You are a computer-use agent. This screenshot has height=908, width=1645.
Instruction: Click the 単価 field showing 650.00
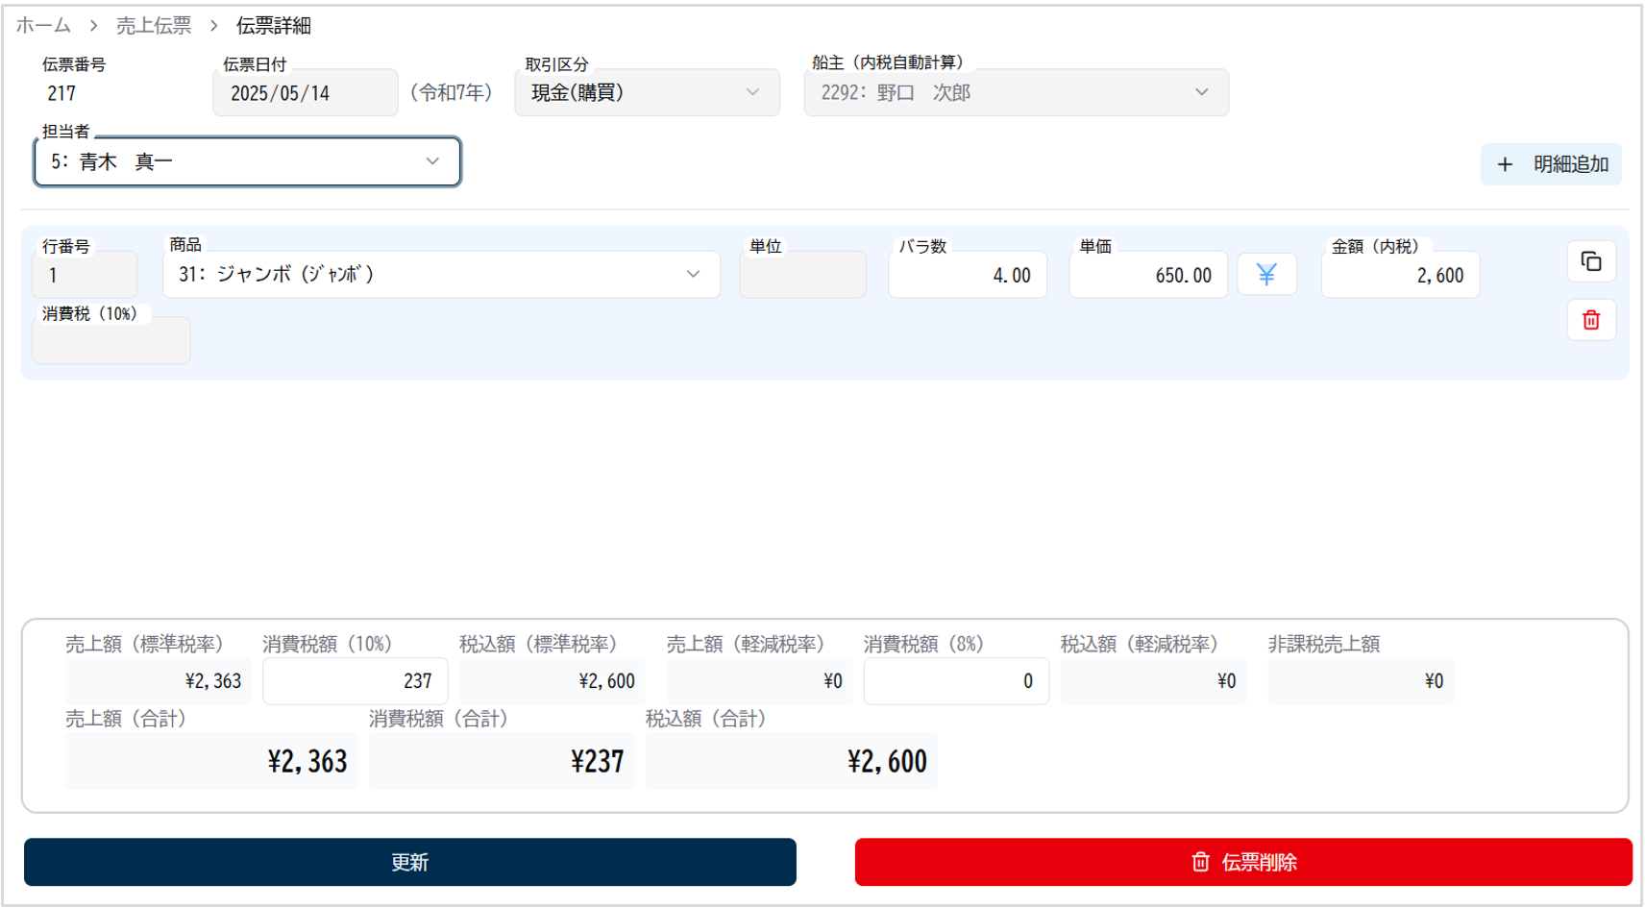1147,276
